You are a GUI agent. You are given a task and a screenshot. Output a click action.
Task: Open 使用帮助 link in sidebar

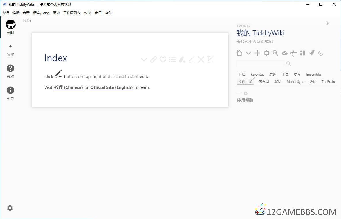click(245, 100)
